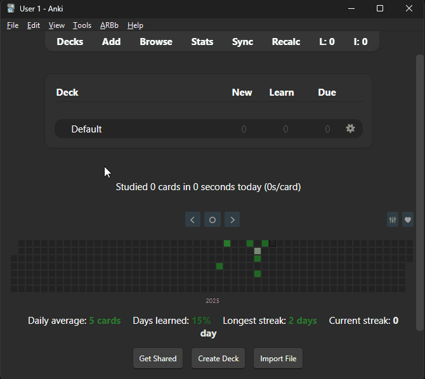Image resolution: width=425 pixels, height=379 pixels.
Task: Click the Due column header
Action: 327,93
